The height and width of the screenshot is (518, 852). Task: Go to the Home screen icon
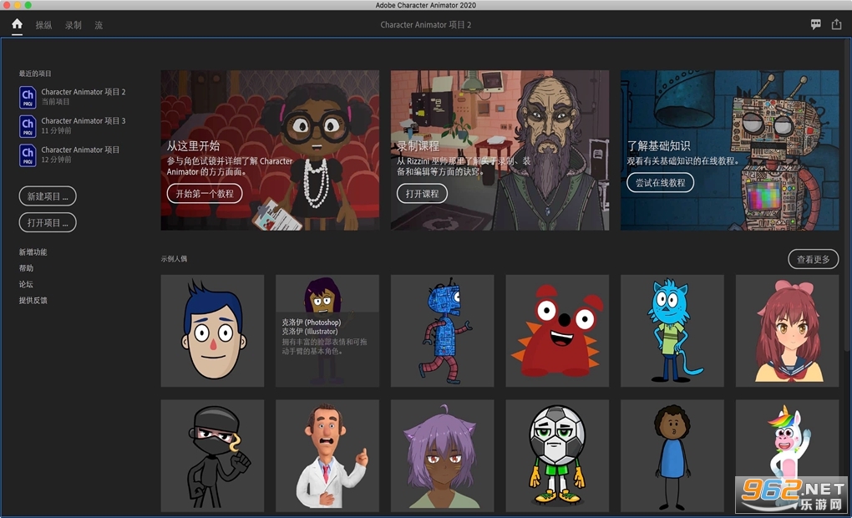tap(17, 24)
